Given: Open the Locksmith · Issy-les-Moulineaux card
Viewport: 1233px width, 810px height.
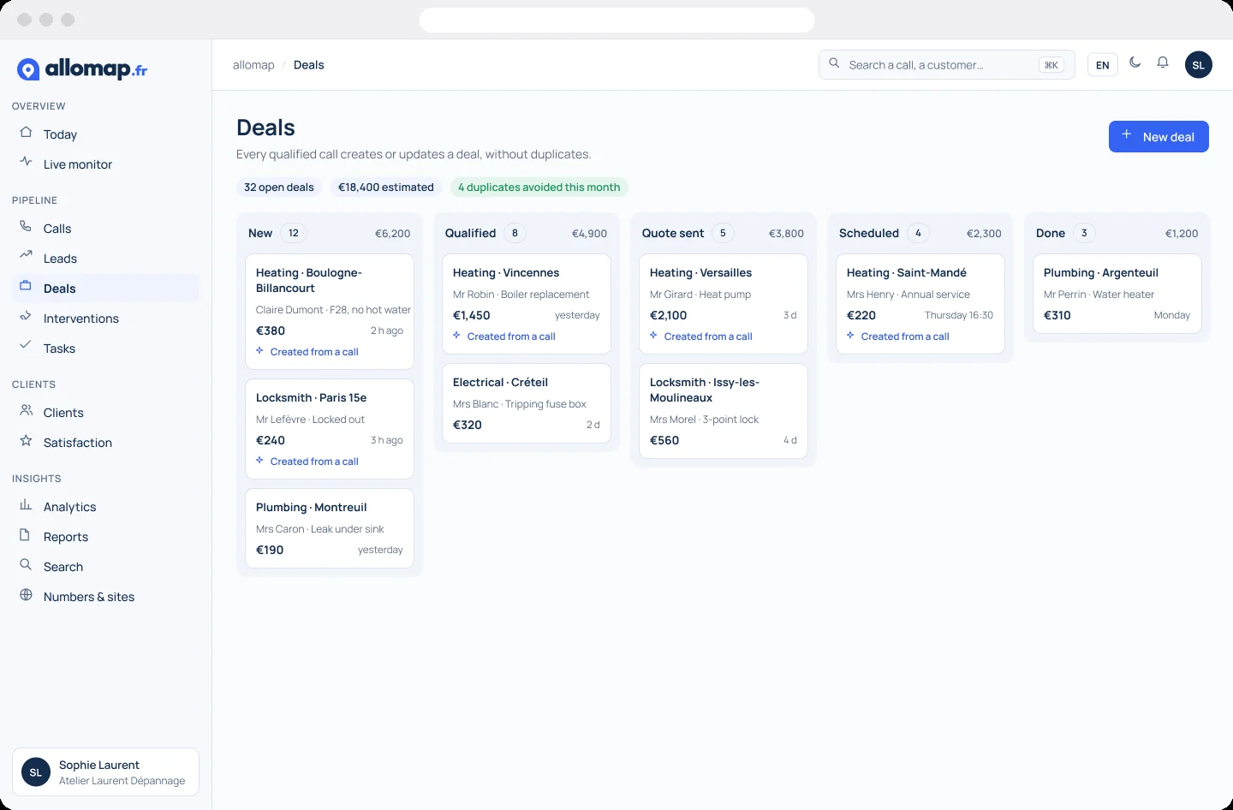Looking at the screenshot, I should (724, 411).
